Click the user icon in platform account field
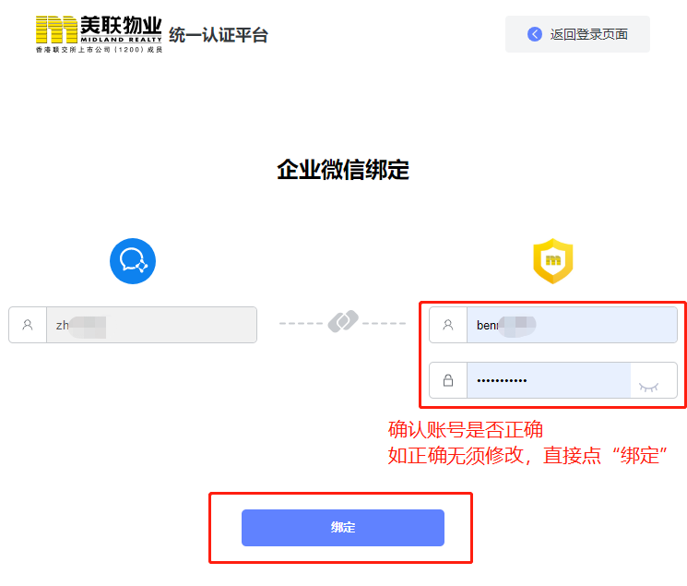 (448, 325)
